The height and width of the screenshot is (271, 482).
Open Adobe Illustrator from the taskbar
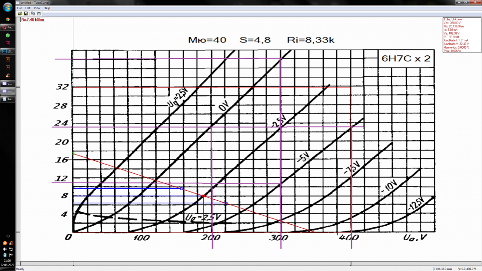[x=8, y=59]
